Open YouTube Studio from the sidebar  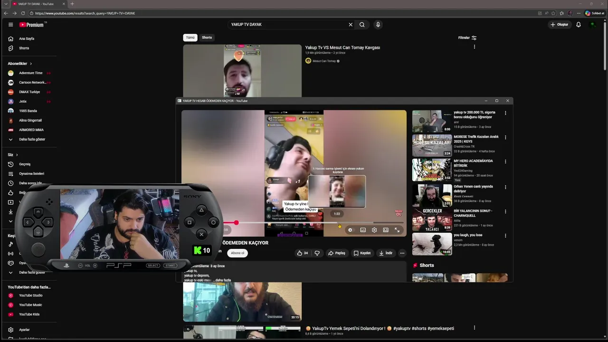30,295
